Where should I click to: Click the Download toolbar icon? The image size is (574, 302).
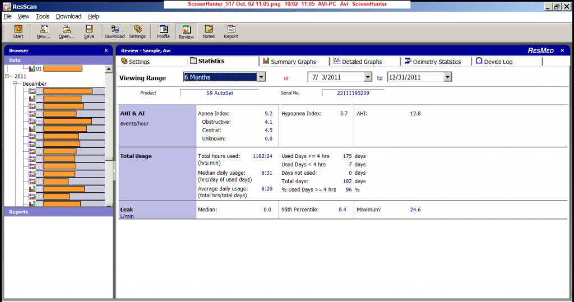coord(114,31)
